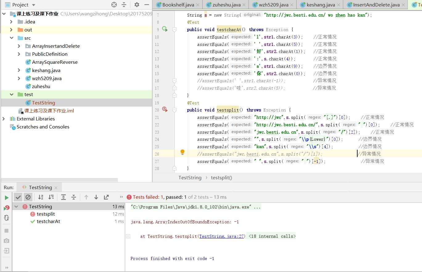
Task: Rerun failed tests in Run panel
Action: coord(6,208)
